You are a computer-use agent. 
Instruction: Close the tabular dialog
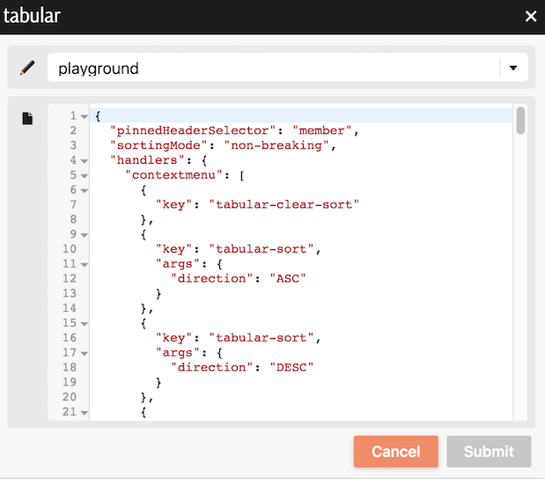click(531, 16)
